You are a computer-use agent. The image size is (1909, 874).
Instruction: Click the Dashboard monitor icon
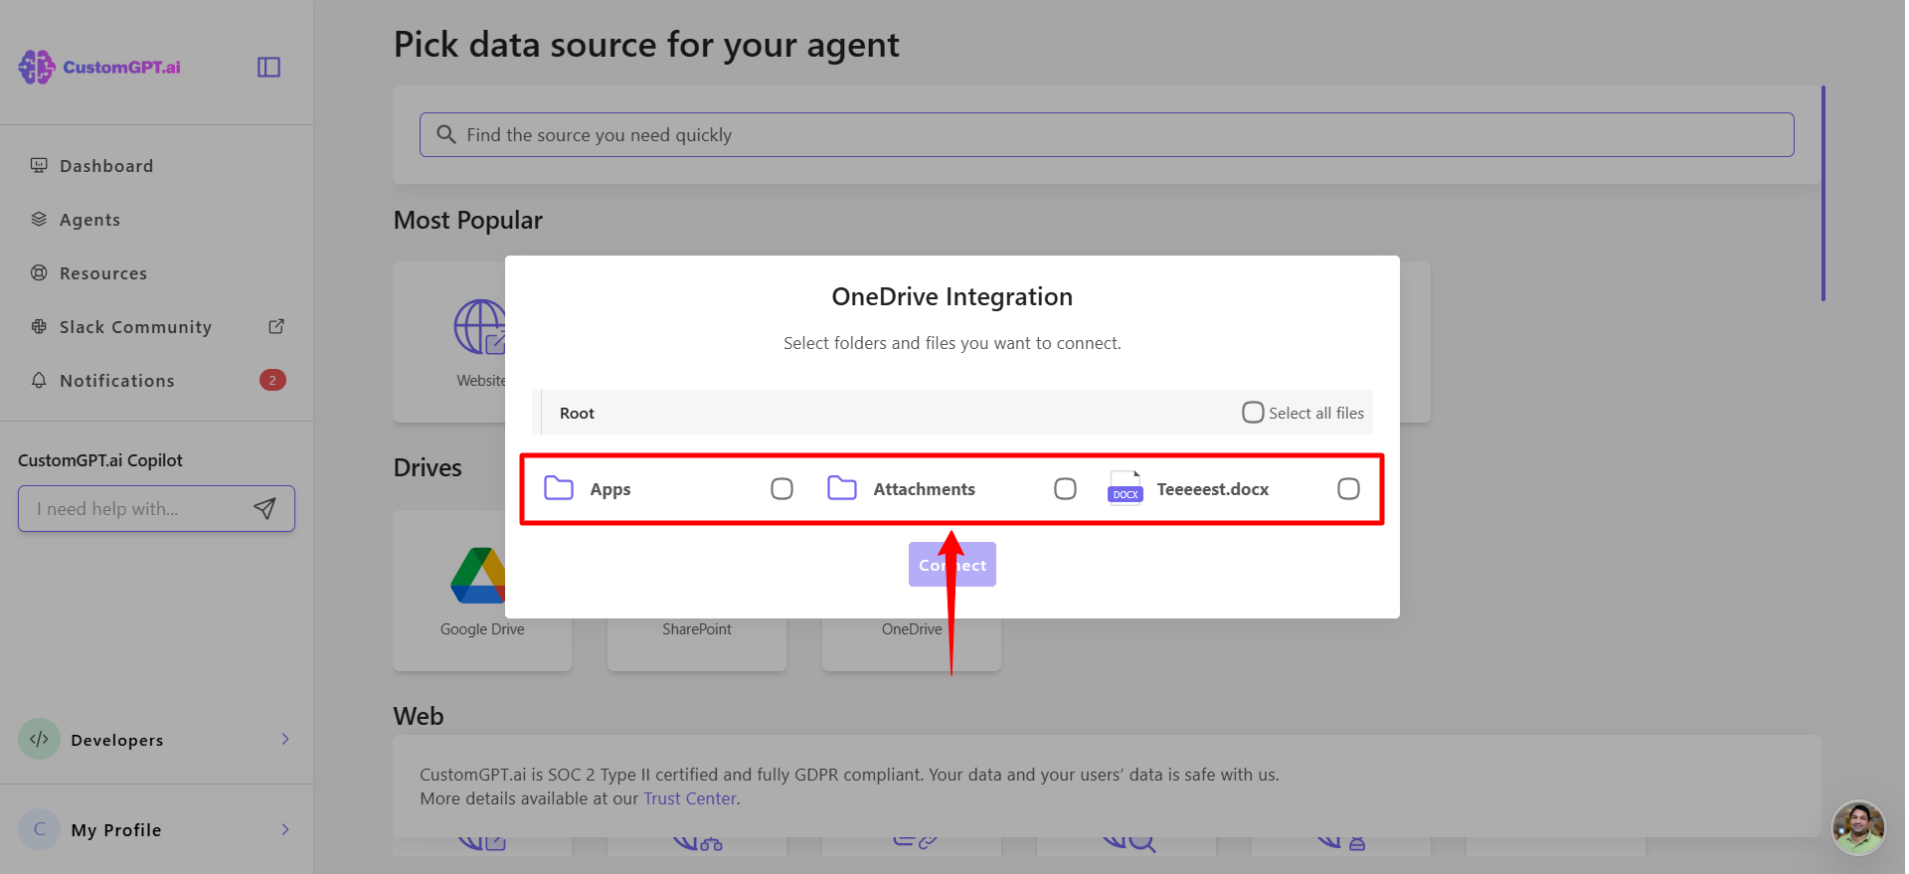tap(39, 165)
